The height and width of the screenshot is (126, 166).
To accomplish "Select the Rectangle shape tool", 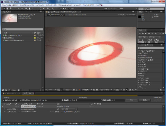I will tap(26, 9).
